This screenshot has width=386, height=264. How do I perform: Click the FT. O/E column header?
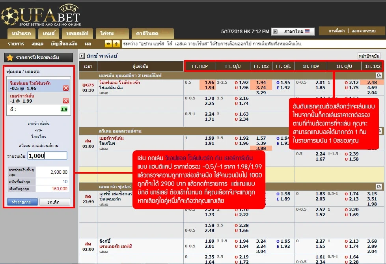(x=283, y=66)
